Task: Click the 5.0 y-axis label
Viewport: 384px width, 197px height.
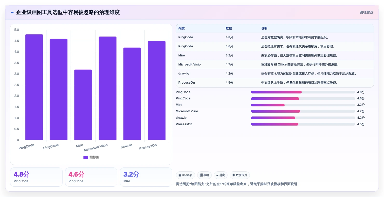Action: click(x=16, y=30)
